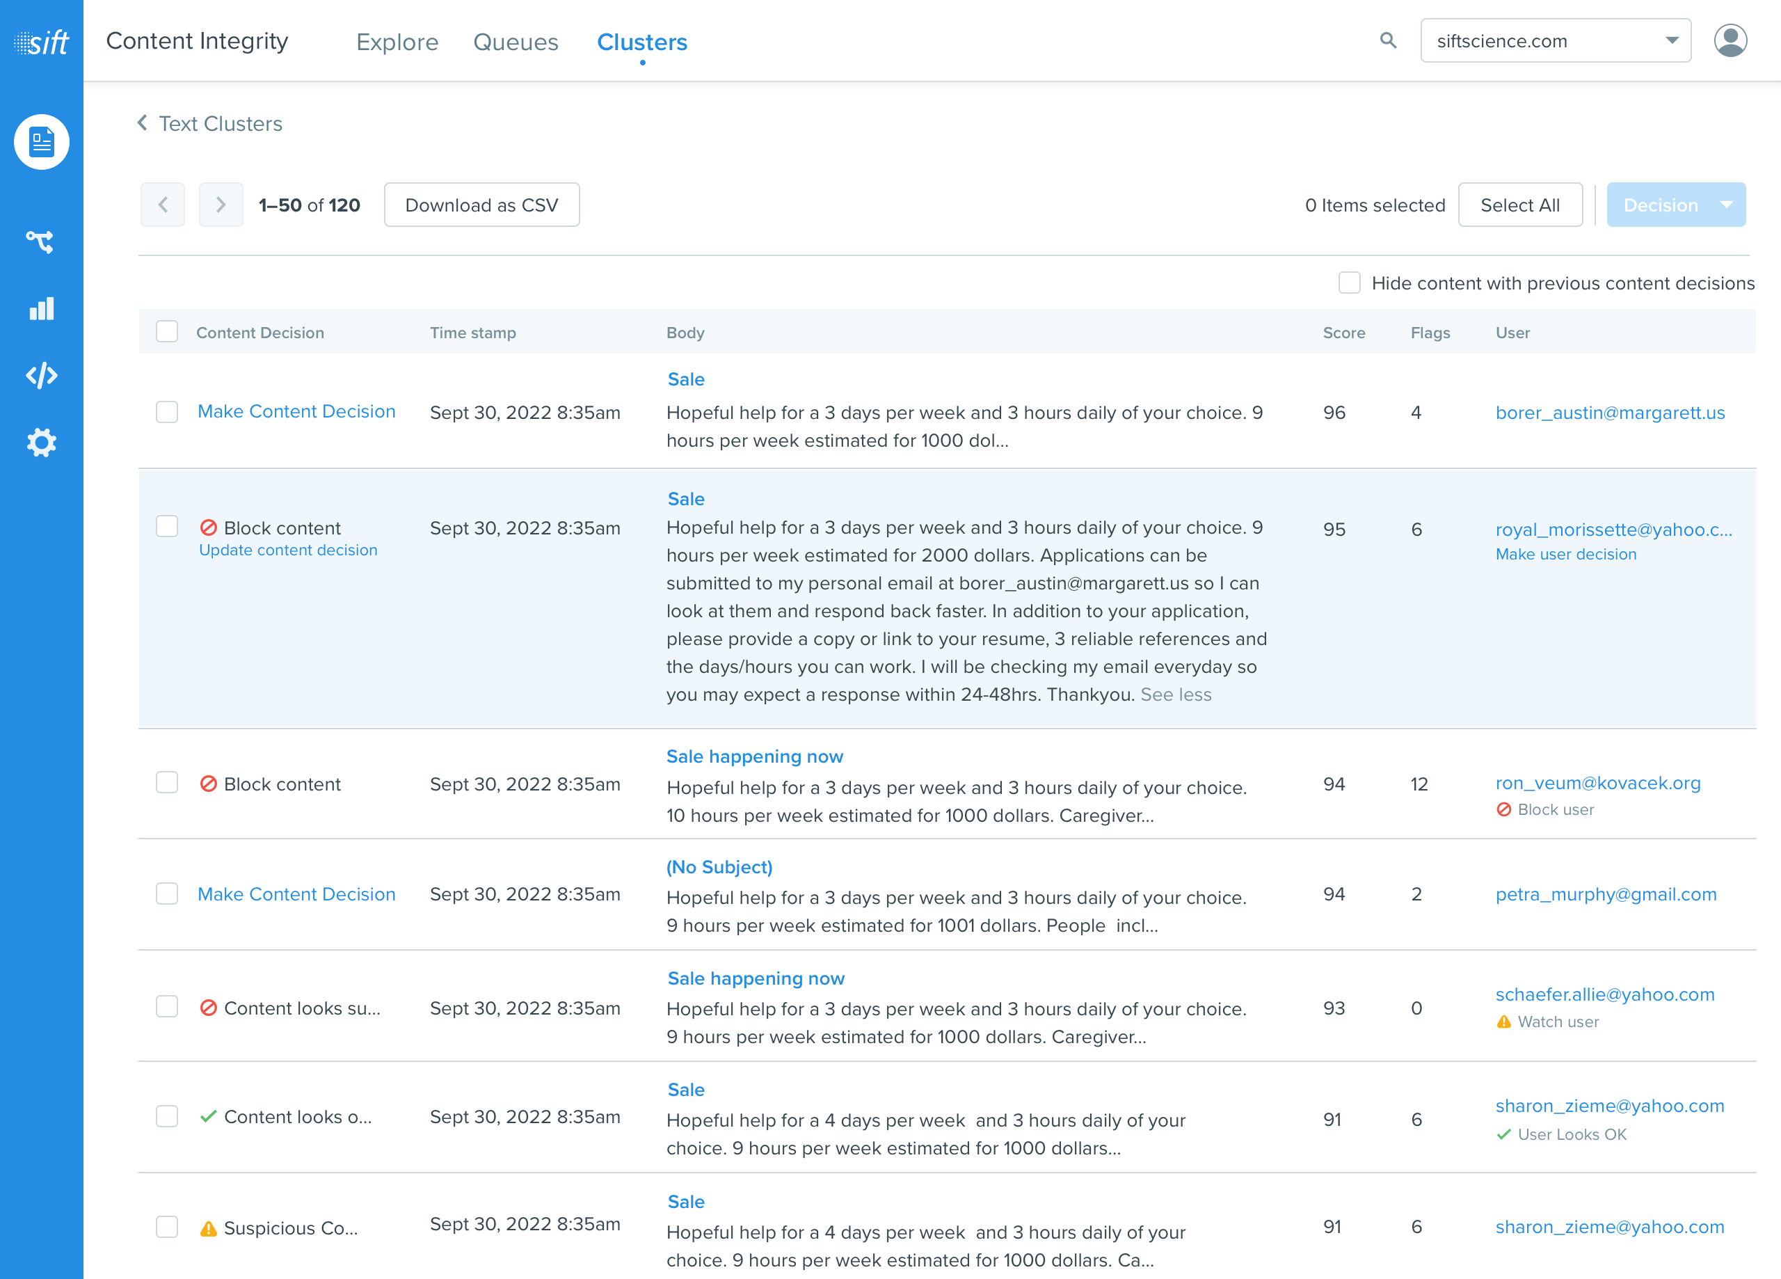
Task: Click the Score column header
Action: point(1343,333)
